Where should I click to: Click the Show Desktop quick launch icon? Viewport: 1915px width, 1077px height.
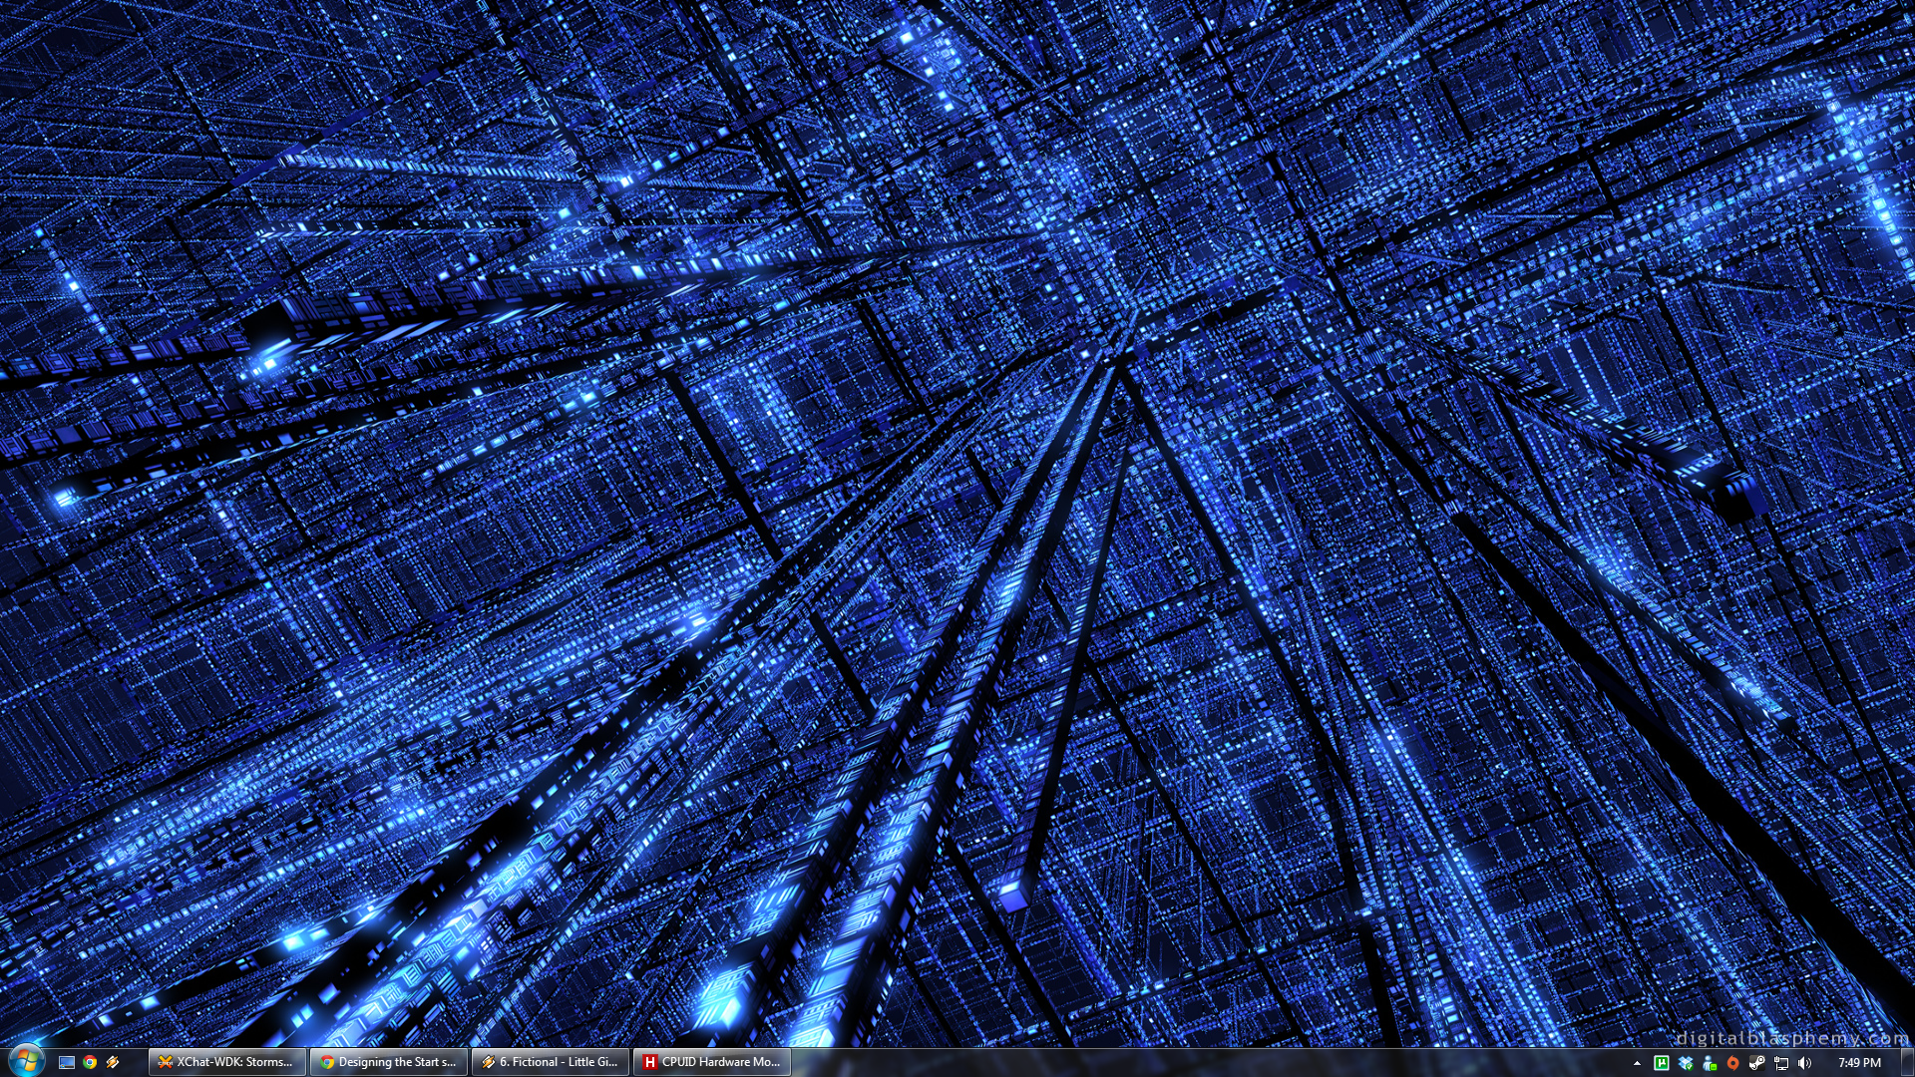(67, 1062)
